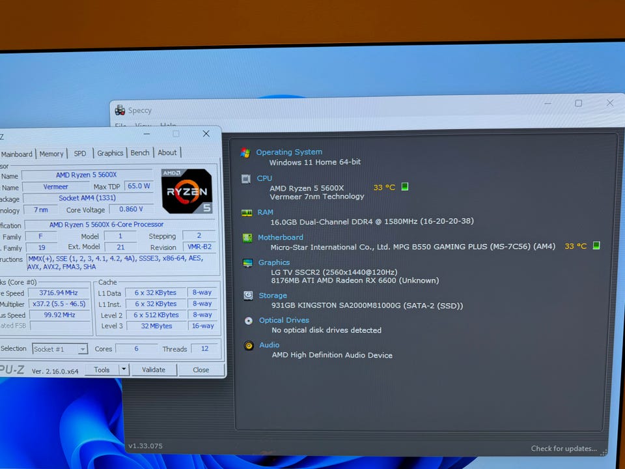This screenshot has width=625, height=469.
Task: Click the green CPU temperature indicator
Action: click(404, 186)
